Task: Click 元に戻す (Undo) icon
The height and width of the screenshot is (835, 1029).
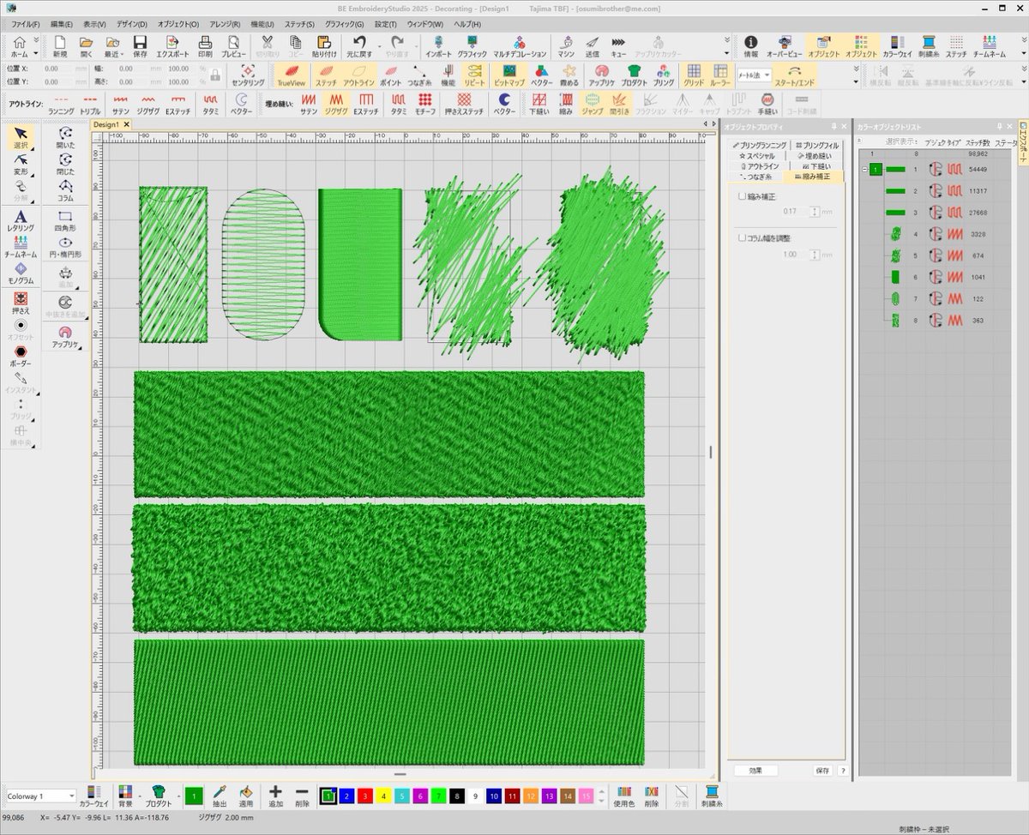Action: pos(361,46)
